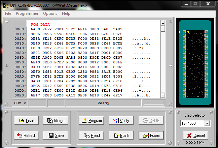218x148 pixels.
Task: Start chip programming with Program button
Action: (91, 120)
